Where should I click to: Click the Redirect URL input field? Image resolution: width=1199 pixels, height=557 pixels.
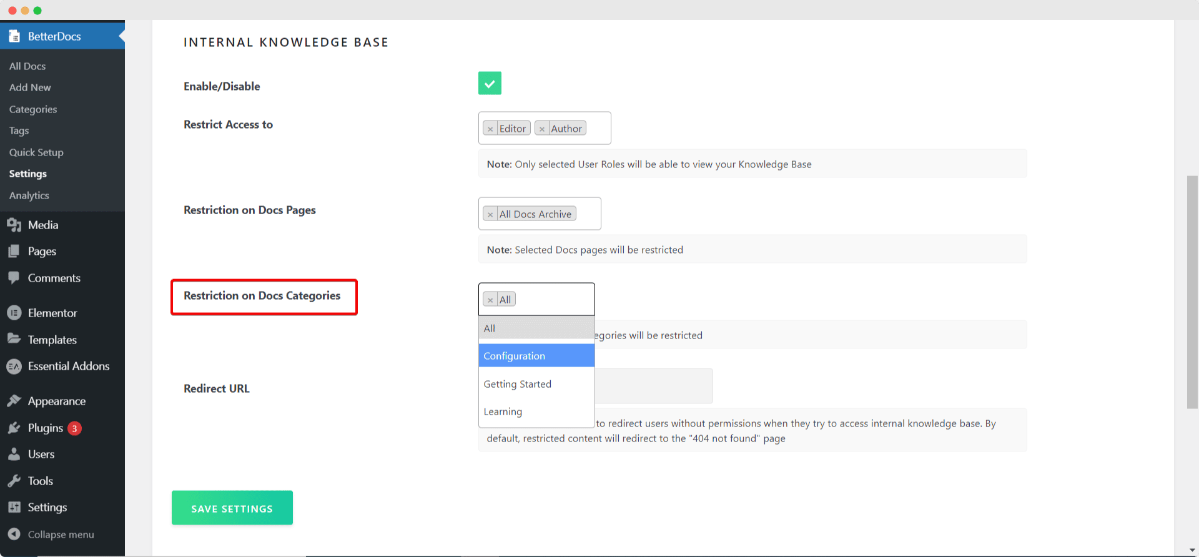tap(653, 386)
